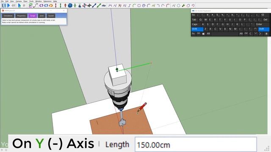Select the red up-arrow joint icon
The image size is (271, 152).
pyautogui.click(x=65, y=5)
